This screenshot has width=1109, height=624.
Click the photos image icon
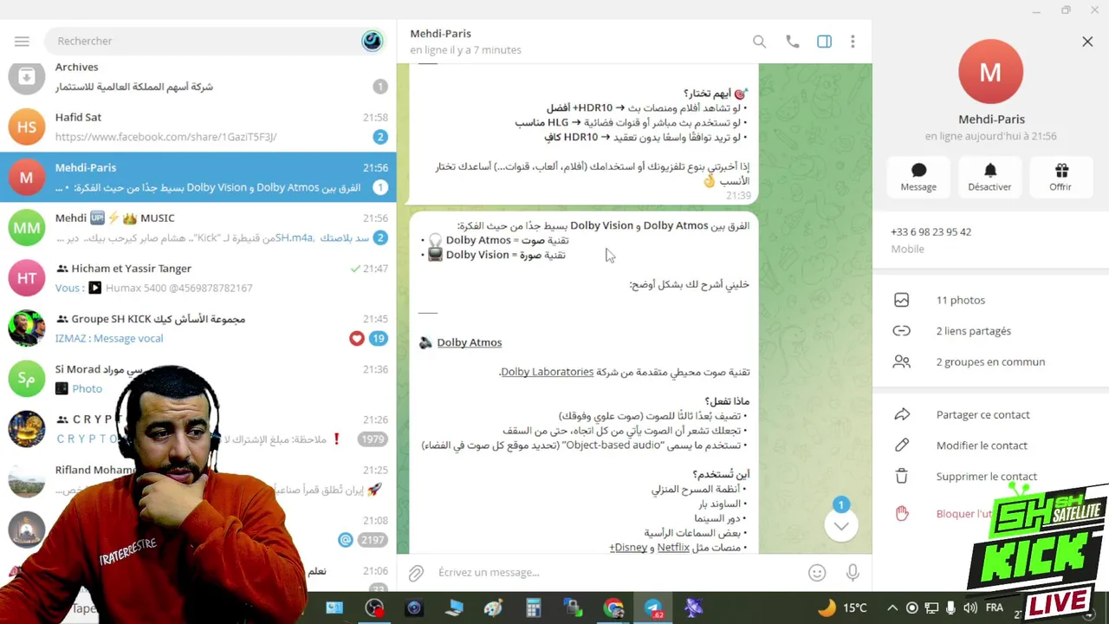click(x=902, y=300)
